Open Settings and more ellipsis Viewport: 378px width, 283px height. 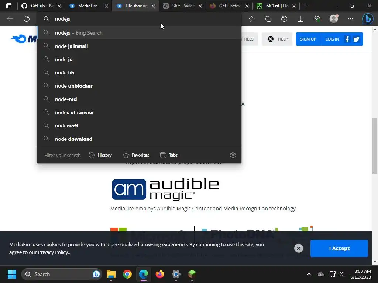click(x=351, y=19)
